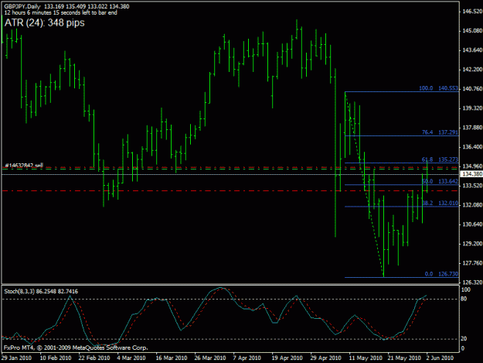This screenshot has width=483, height=363.
Task: Click the 143.640 price axis label
Action: click(472, 50)
